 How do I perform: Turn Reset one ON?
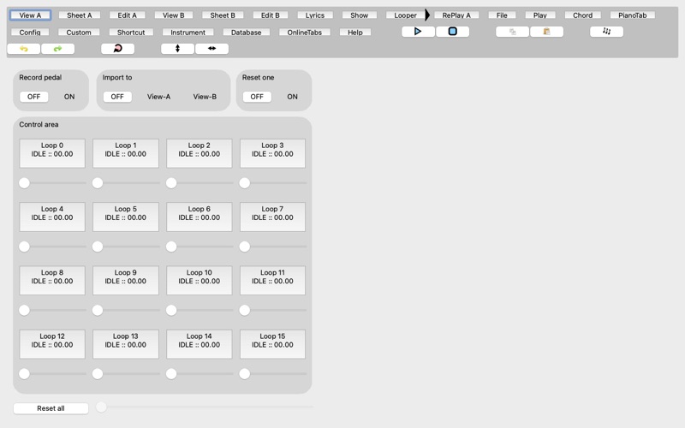(292, 97)
